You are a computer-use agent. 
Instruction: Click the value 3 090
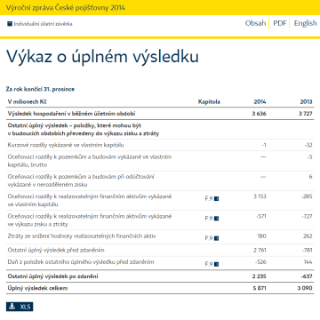pos(306,288)
